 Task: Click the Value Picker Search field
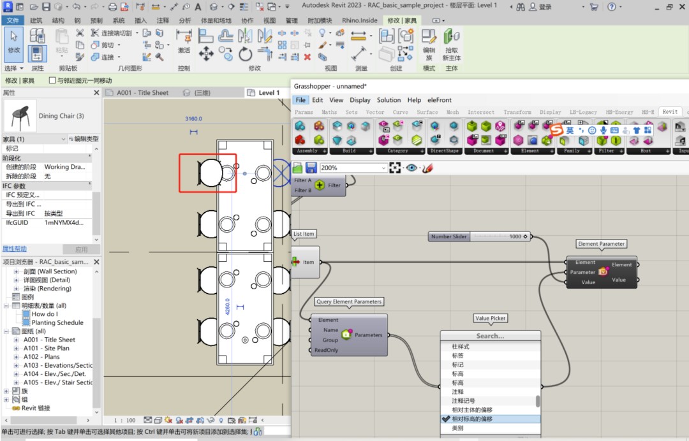pyautogui.click(x=491, y=336)
